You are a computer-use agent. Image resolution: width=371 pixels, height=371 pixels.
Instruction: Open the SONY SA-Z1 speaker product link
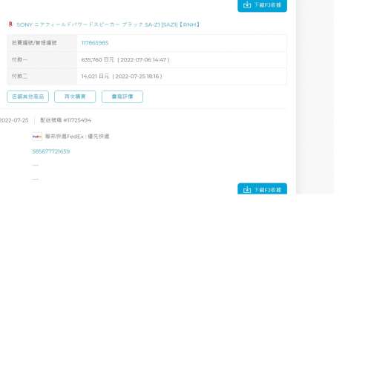pos(108,24)
